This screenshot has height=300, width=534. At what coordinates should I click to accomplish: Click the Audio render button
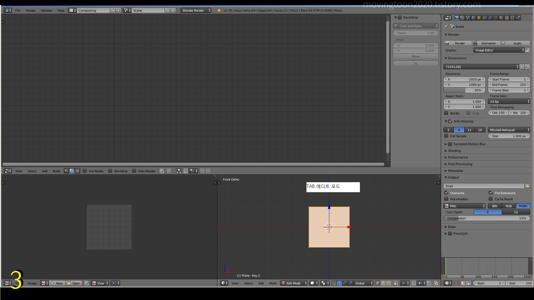coord(516,43)
